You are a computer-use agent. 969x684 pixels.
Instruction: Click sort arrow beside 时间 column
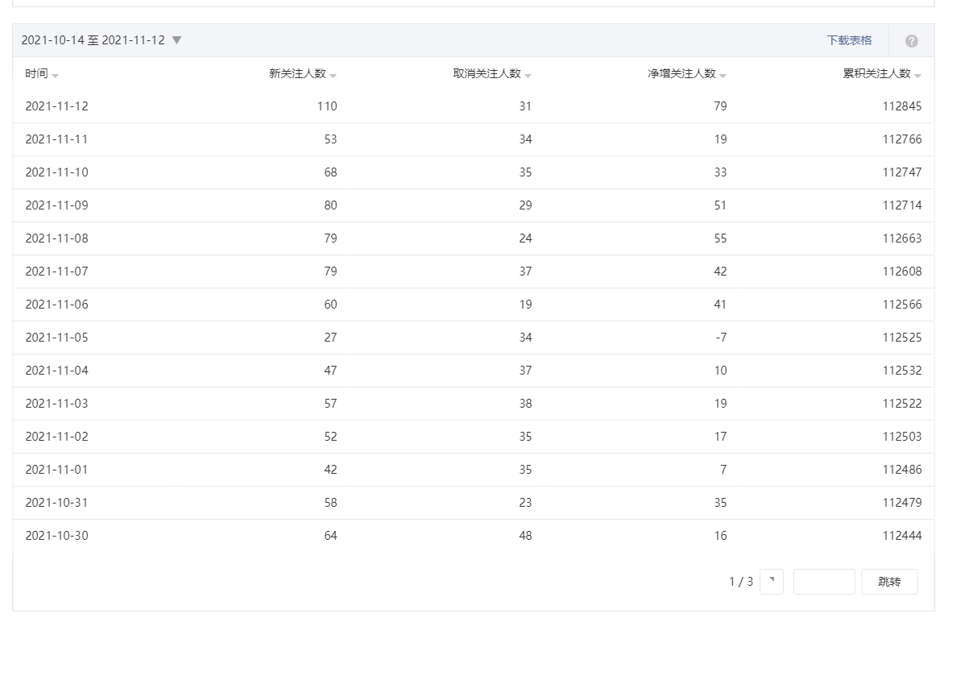(56, 76)
